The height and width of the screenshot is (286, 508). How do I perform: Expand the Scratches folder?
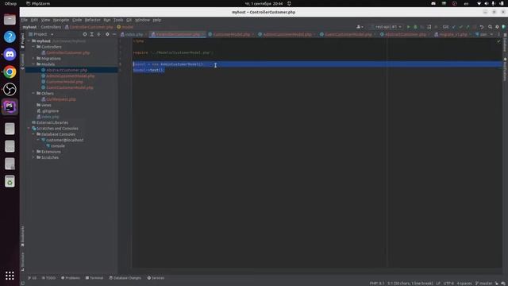click(33, 157)
